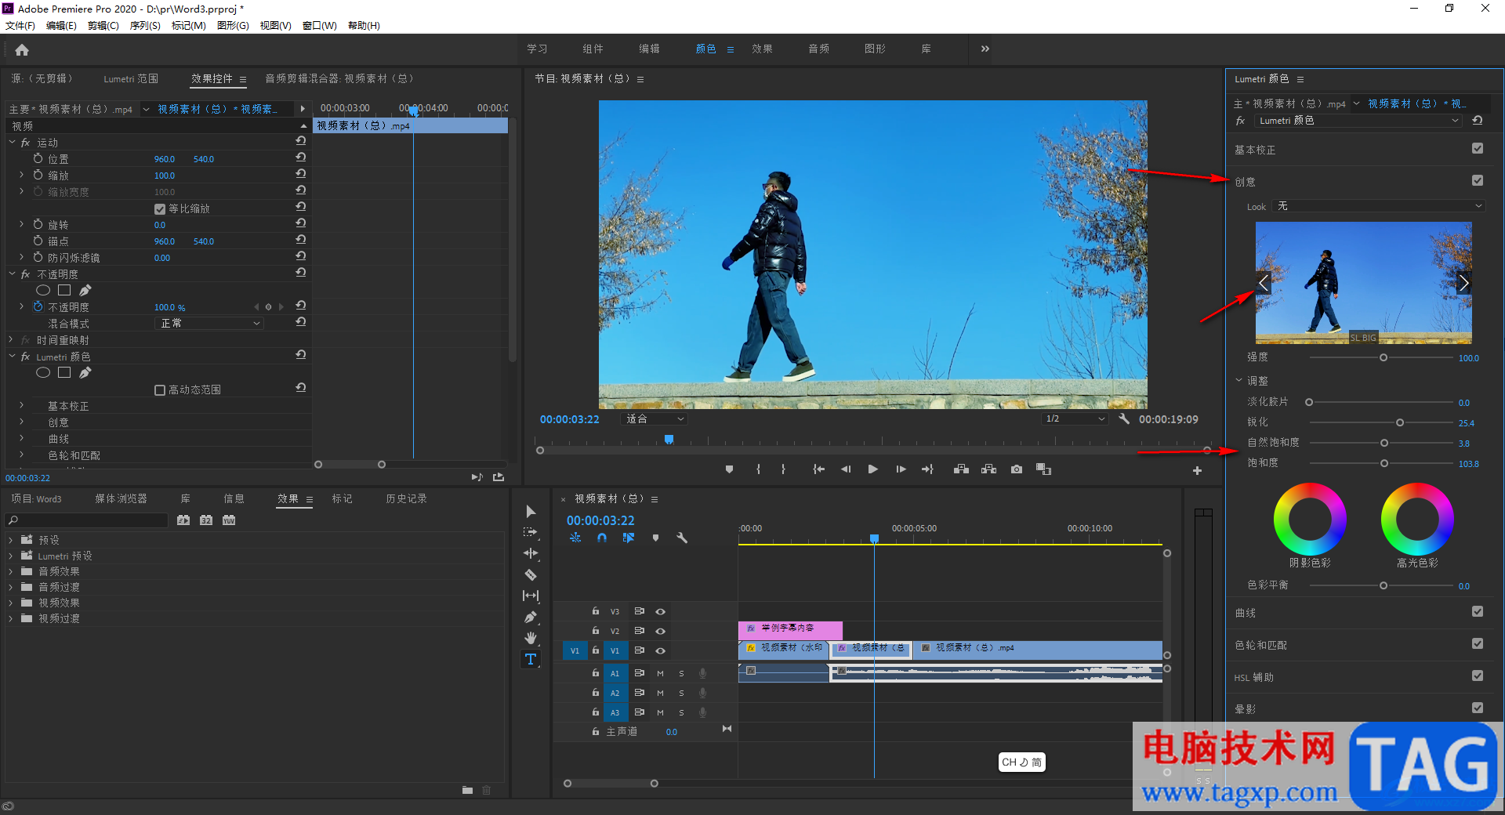Switch to Lumetri Scopes tab

point(131,79)
